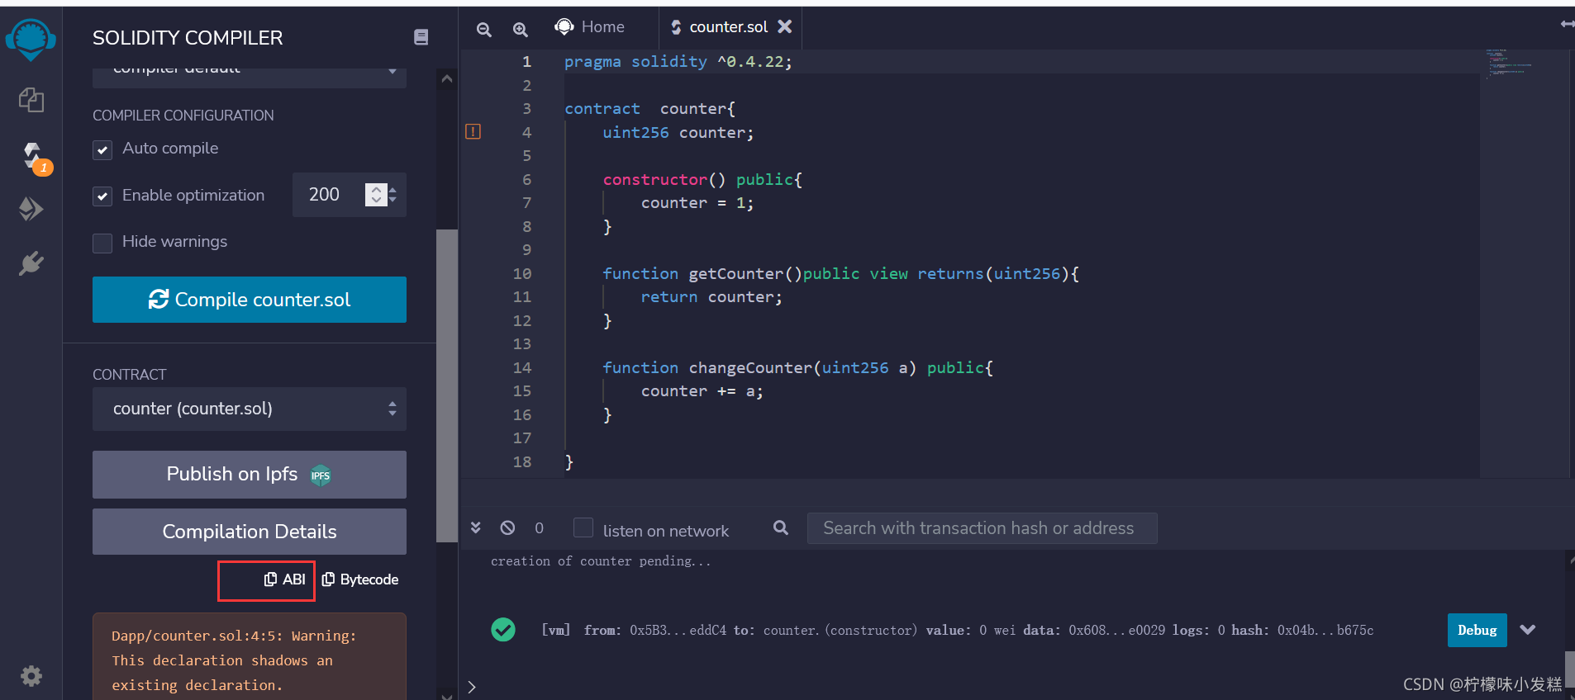Screen dimensions: 1575x700
Task: Close the counter.sol tab
Action: point(785,26)
